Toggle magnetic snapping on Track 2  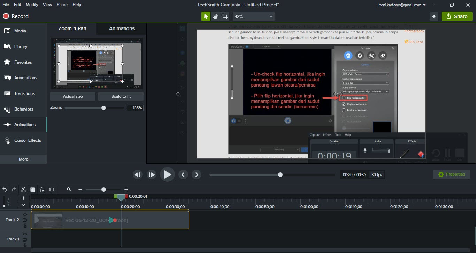pyautogui.click(x=25, y=220)
